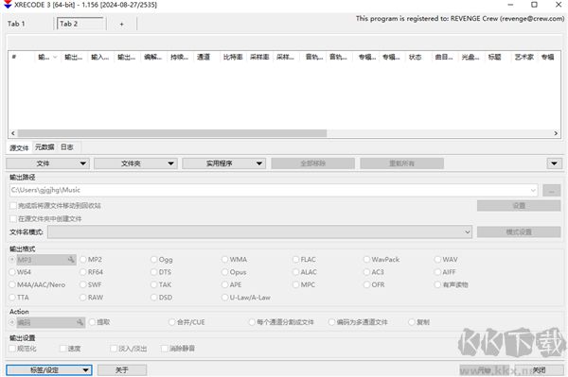Open the 文件夹 dropdown button
This screenshot has width=568, height=377.
coord(135,163)
